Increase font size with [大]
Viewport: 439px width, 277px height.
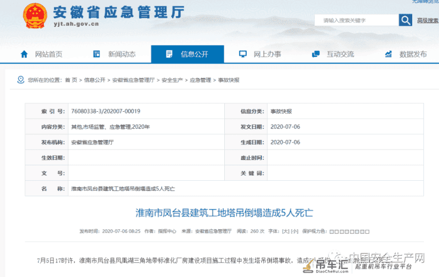click(285, 232)
